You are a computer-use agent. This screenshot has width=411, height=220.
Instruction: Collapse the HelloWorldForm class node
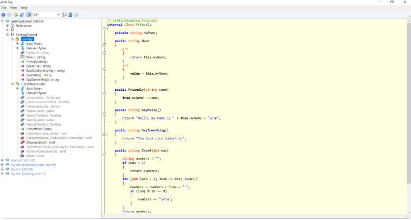click(x=12, y=84)
